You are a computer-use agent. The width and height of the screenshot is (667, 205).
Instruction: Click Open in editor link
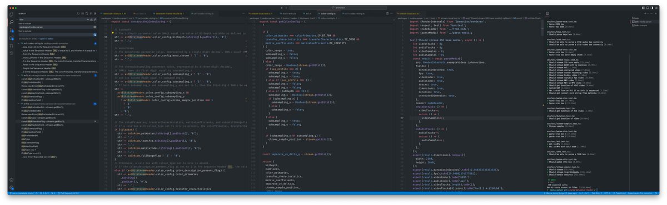click(46, 39)
